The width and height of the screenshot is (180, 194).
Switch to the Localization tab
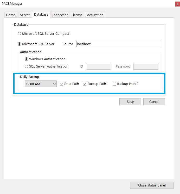click(94, 15)
